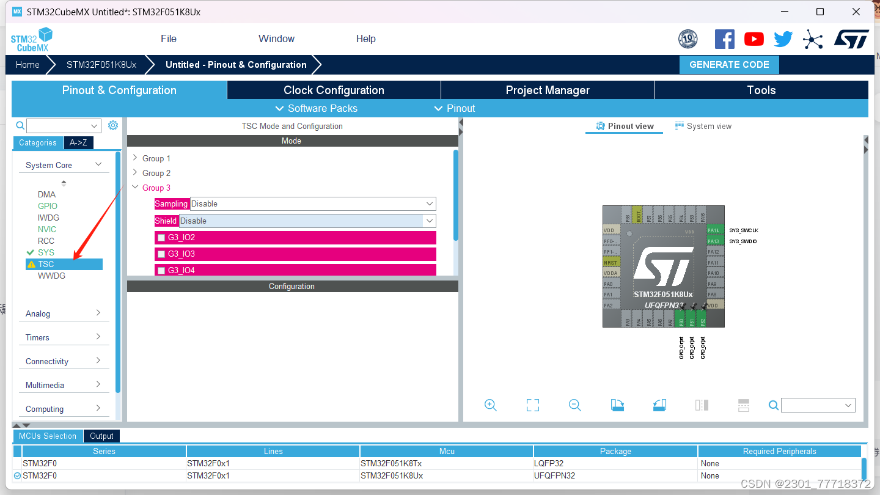
Task: Open the pinout settings gear icon
Action: click(x=112, y=125)
